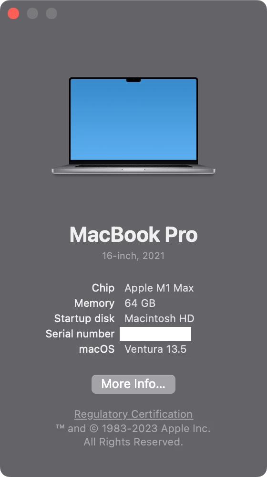Click the Startup disk label
This screenshot has height=477, width=267.
click(84, 318)
